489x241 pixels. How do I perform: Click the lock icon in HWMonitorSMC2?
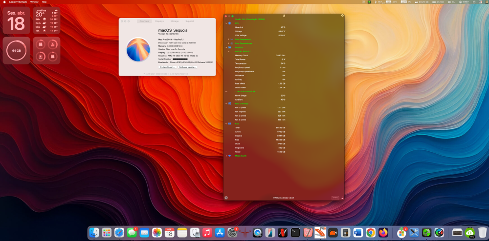[342, 198]
